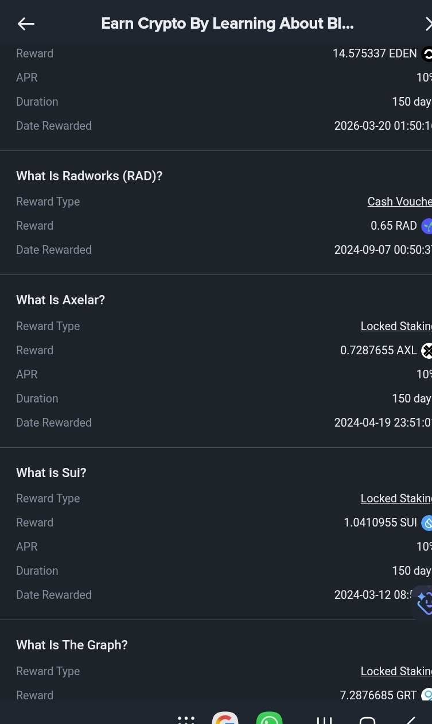Select the What Is Axelar? entry

coord(60,300)
